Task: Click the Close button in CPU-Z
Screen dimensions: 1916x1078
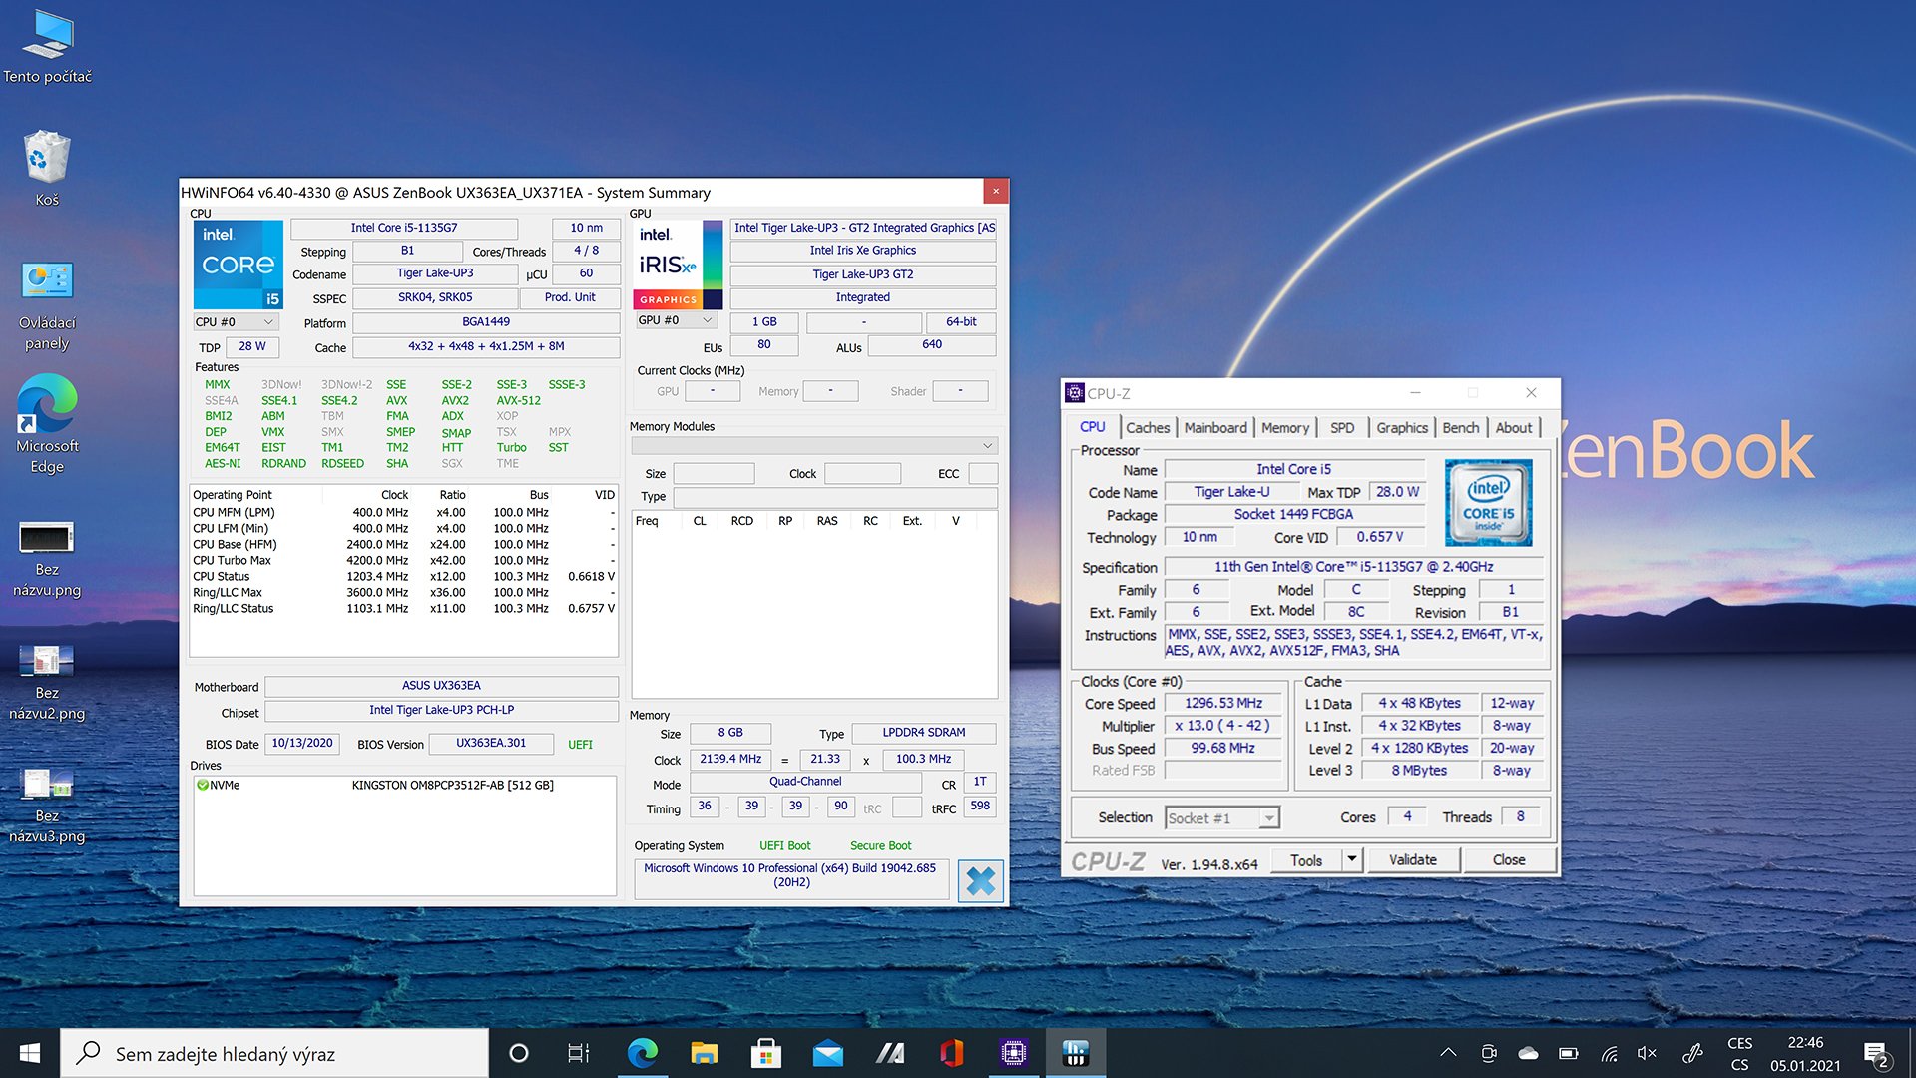Action: pos(1508,859)
